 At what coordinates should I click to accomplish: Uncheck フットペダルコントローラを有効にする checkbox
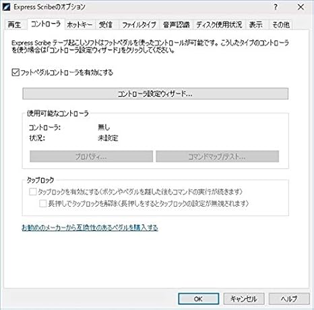pyautogui.click(x=15, y=72)
